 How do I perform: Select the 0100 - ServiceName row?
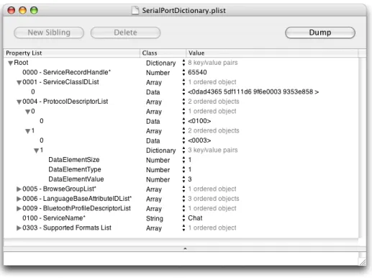tap(181, 218)
